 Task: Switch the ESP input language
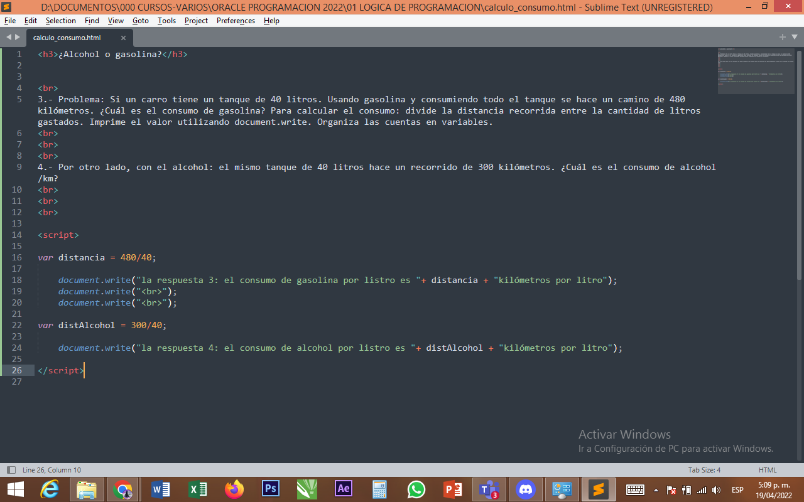(x=737, y=489)
